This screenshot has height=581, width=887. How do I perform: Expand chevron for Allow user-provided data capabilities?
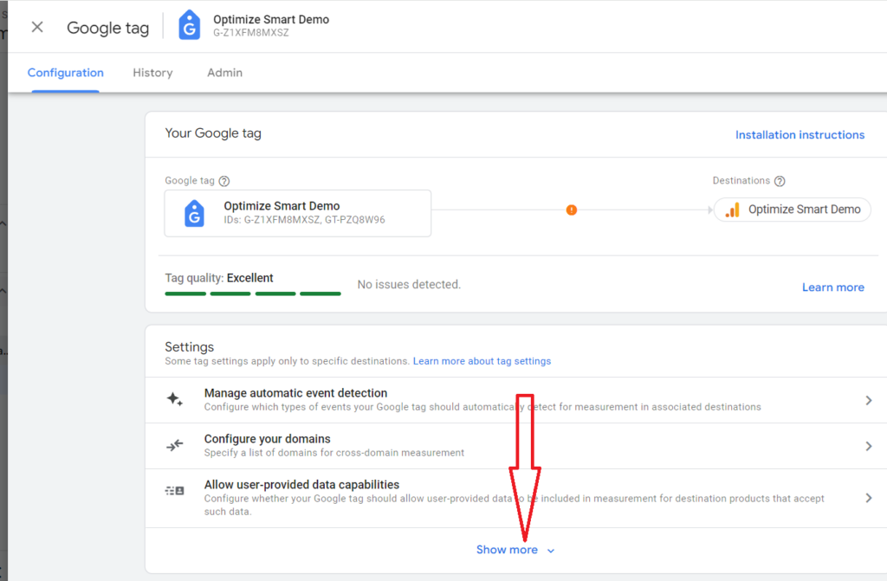pos(868,498)
